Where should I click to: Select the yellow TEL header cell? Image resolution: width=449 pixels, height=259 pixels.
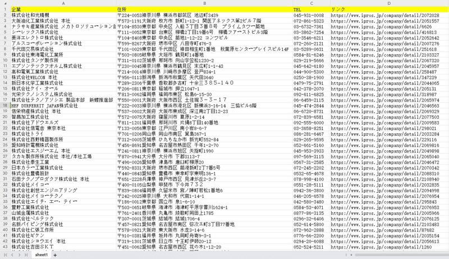click(311, 10)
